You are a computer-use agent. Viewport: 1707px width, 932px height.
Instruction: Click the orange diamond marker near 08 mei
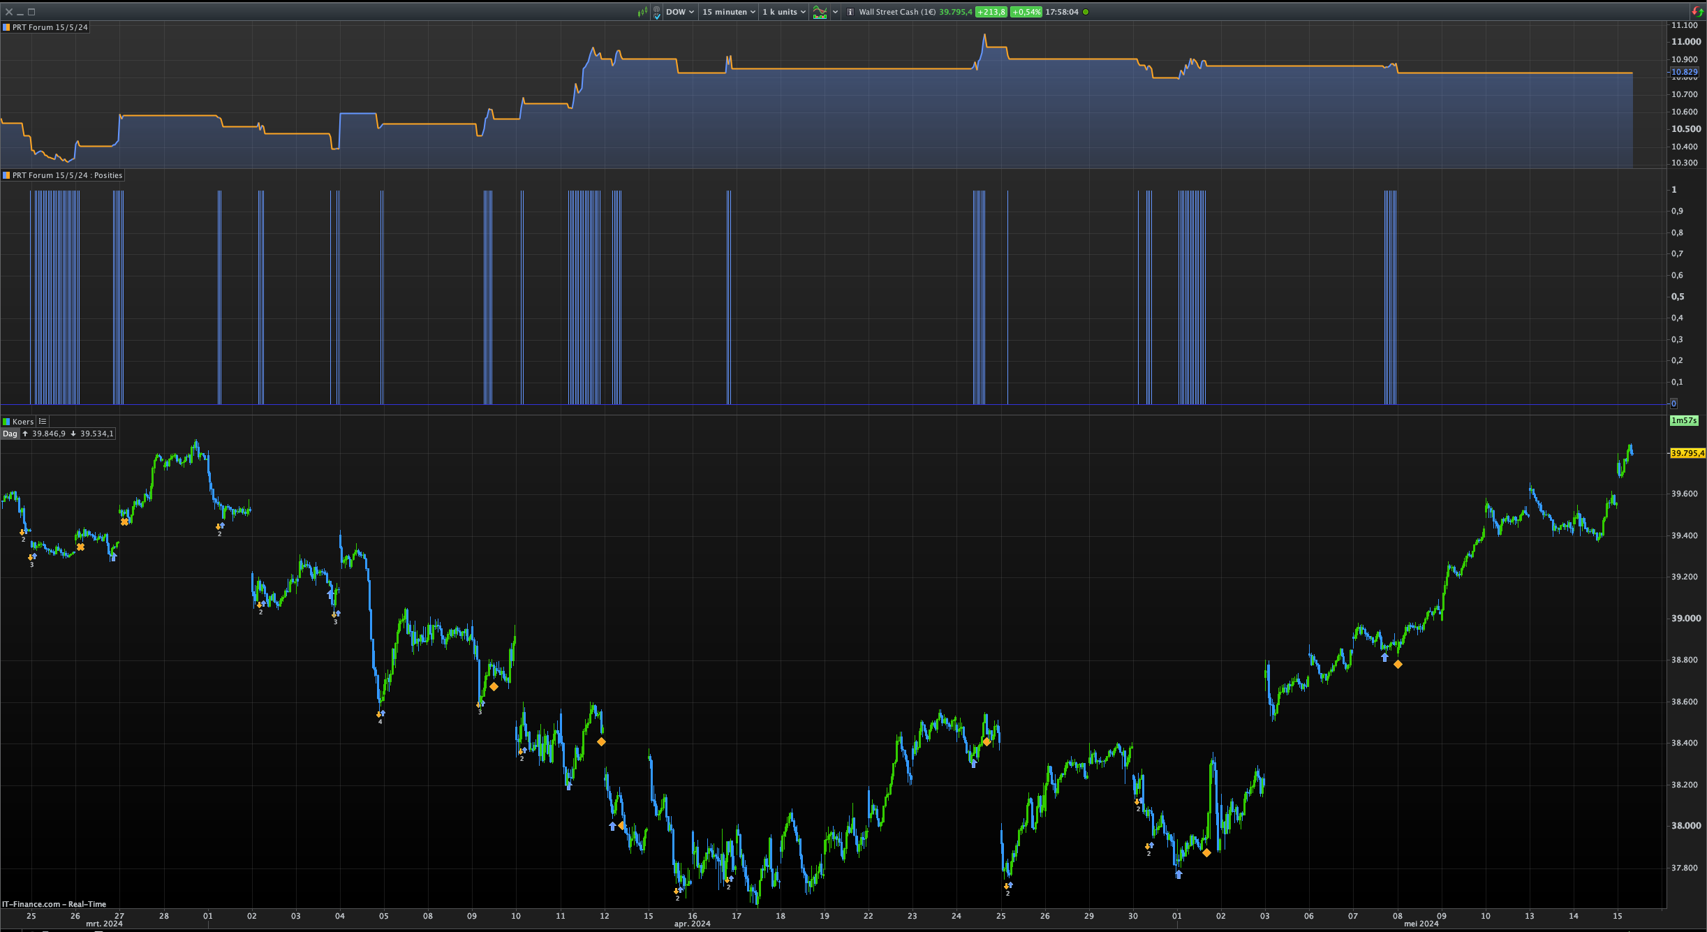tap(1398, 665)
